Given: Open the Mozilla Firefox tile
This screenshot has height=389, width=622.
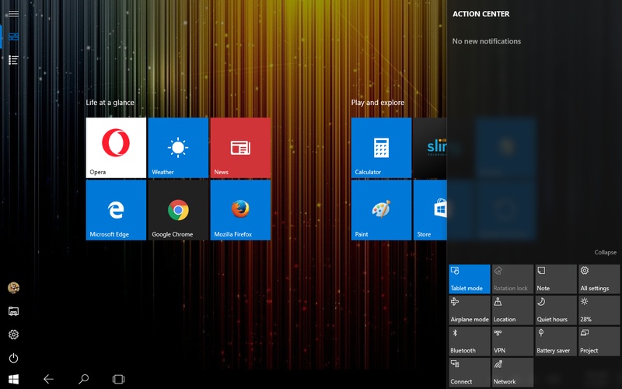Looking at the screenshot, I should (x=240, y=210).
